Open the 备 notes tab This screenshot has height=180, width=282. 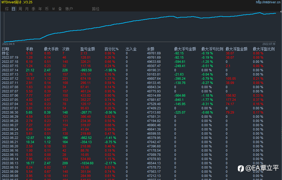pos(60,9)
